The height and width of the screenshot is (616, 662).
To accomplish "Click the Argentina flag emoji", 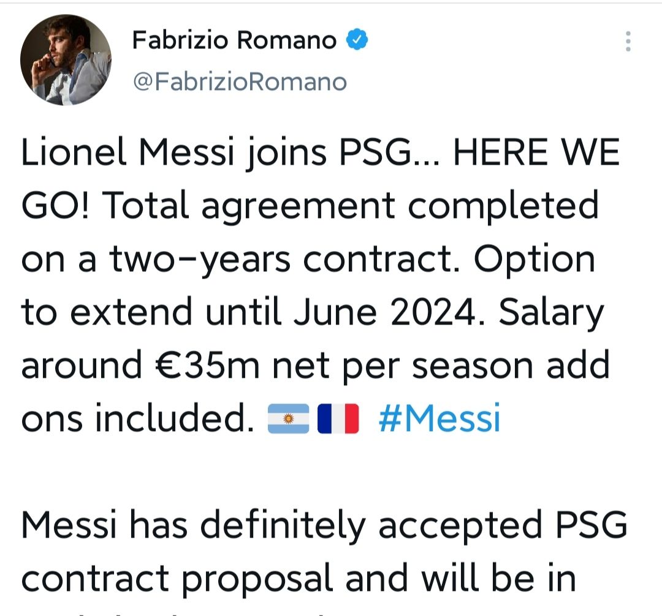I will point(289,420).
